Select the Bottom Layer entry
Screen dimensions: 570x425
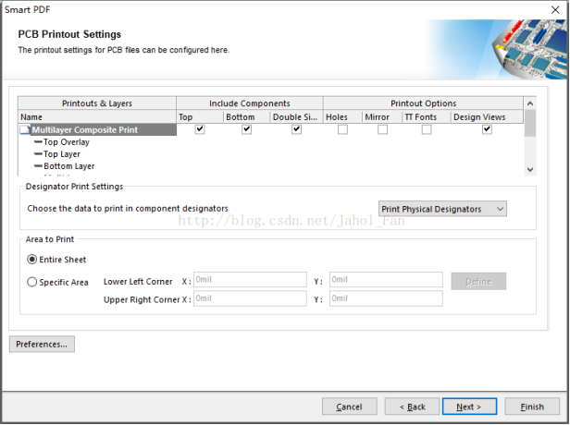pyautogui.click(x=68, y=166)
